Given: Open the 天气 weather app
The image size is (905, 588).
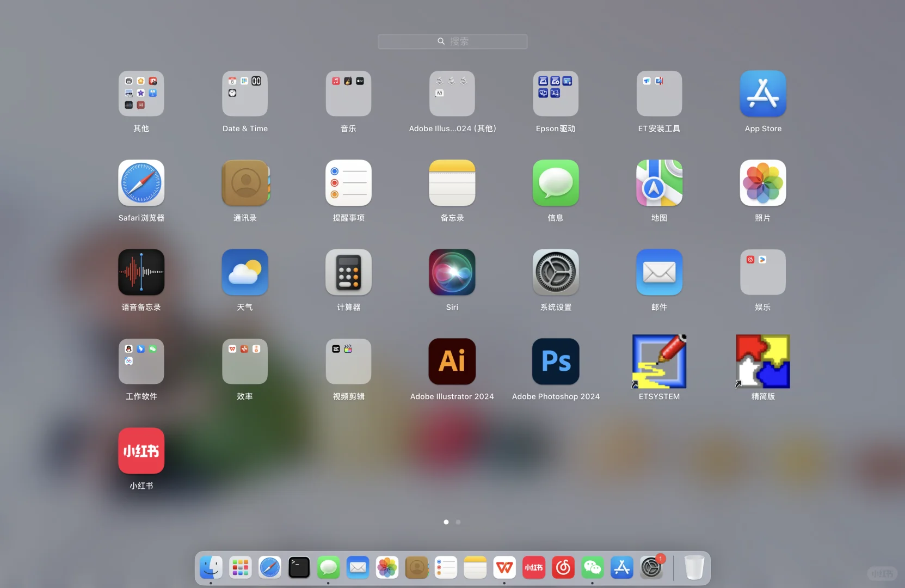Looking at the screenshot, I should [x=244, y=272].
